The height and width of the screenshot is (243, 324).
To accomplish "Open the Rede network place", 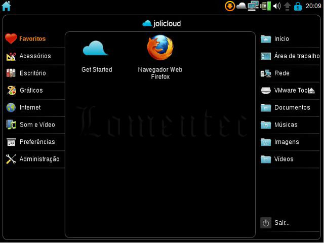I will click(x=290, y=73).
